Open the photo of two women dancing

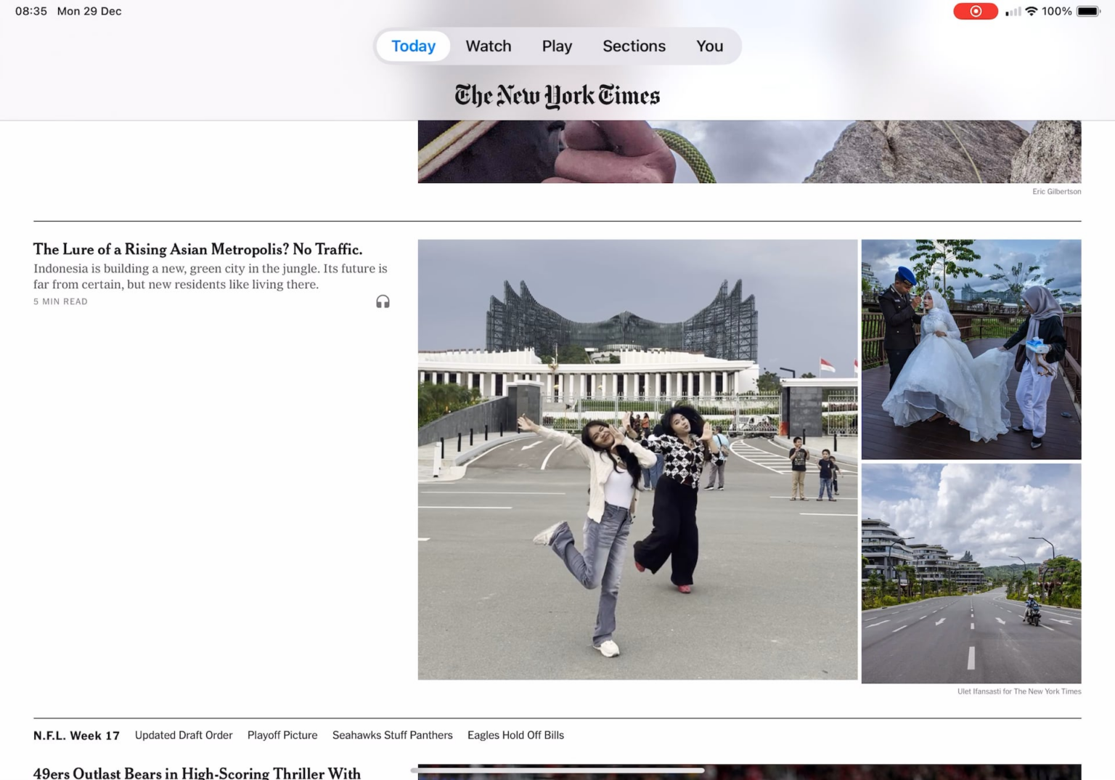[x=637, y=459]
